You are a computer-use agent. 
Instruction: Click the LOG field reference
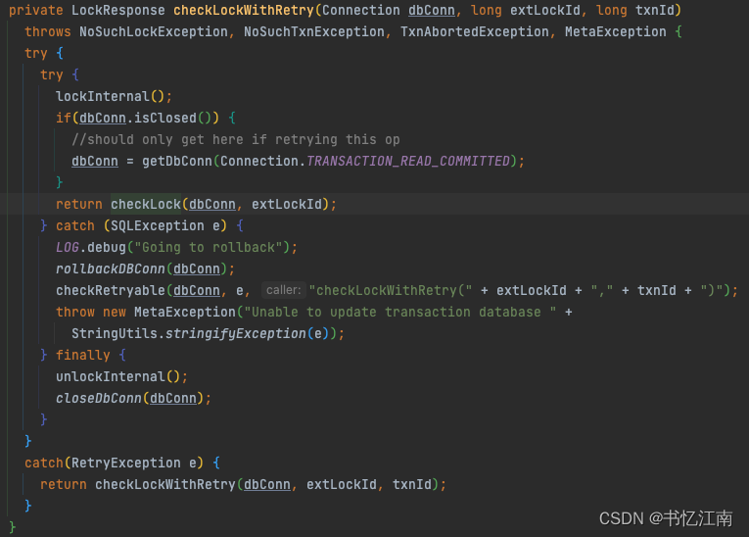68,247
